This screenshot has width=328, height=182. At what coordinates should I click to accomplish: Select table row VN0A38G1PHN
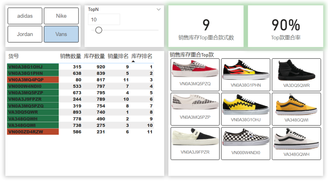(80, 73)
